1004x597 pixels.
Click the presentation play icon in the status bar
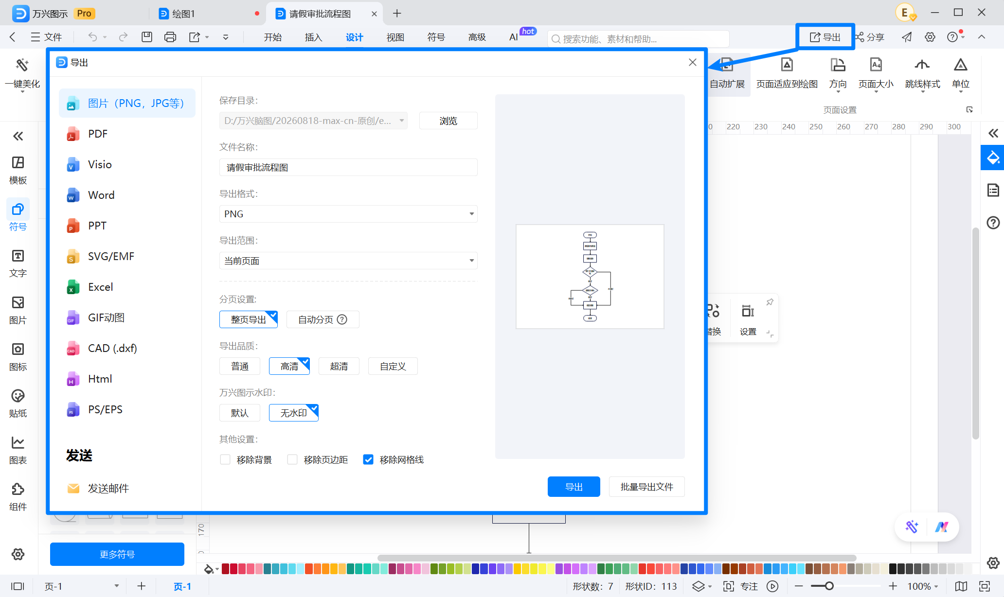(772, 586)
